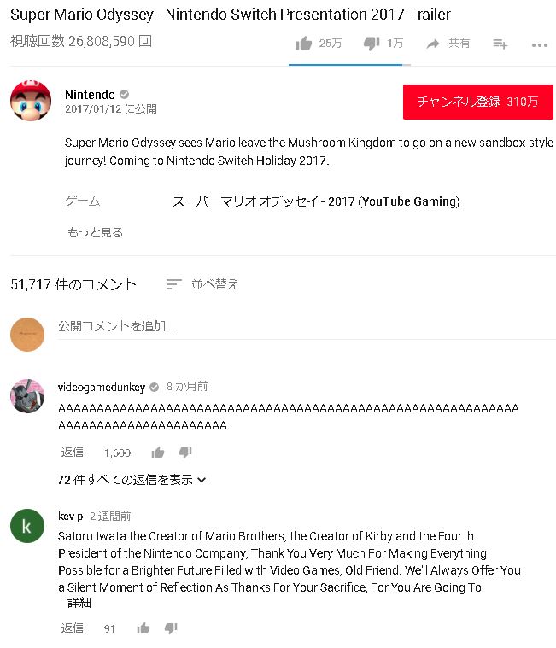Screen dimensions: 556x648
Task: Open the three-dot more options menu
Action: click(x=540, y=45)
